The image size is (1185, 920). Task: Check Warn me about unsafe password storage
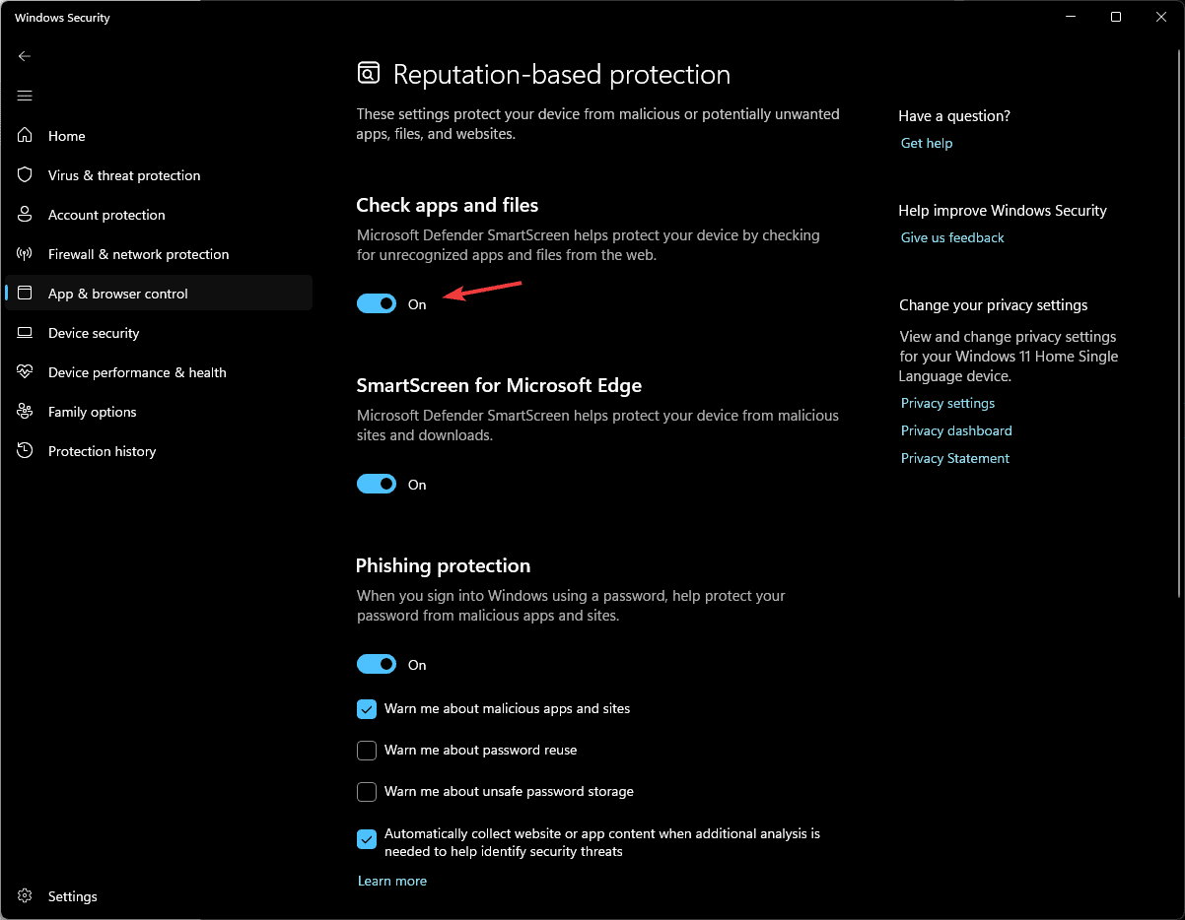tap(367, 792)
